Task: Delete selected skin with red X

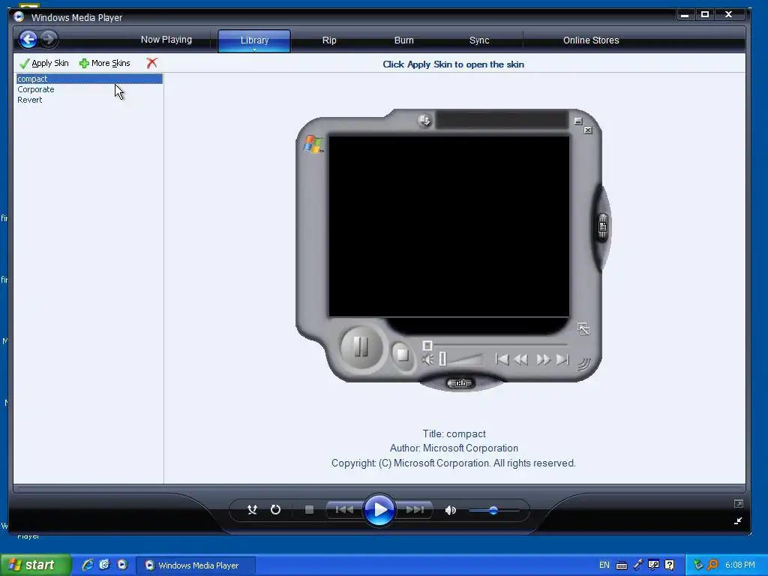Action: pos(151,63)
